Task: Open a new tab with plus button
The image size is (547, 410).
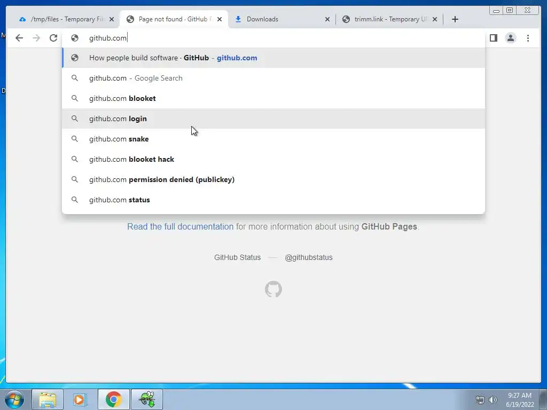Action: click(x=455, y=19)
